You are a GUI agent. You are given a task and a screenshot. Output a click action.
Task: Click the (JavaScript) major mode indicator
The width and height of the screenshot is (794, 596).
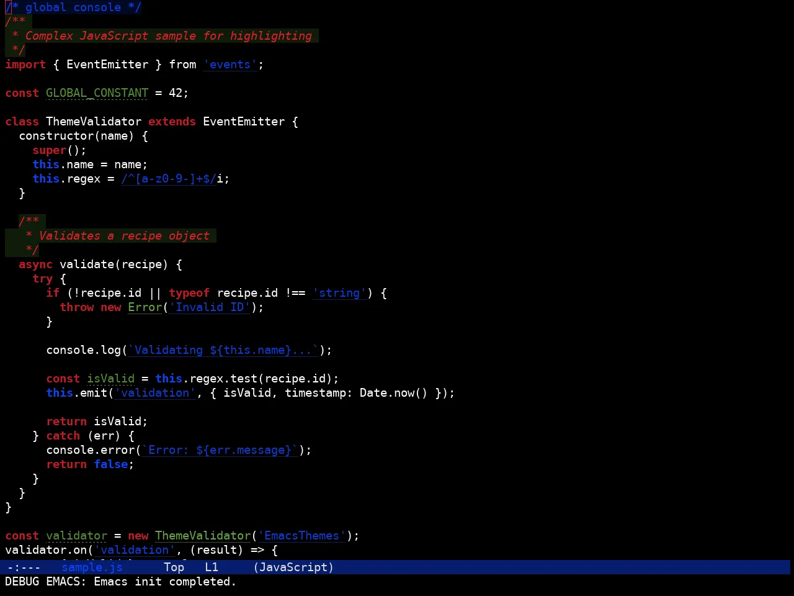tap(293, 567)
